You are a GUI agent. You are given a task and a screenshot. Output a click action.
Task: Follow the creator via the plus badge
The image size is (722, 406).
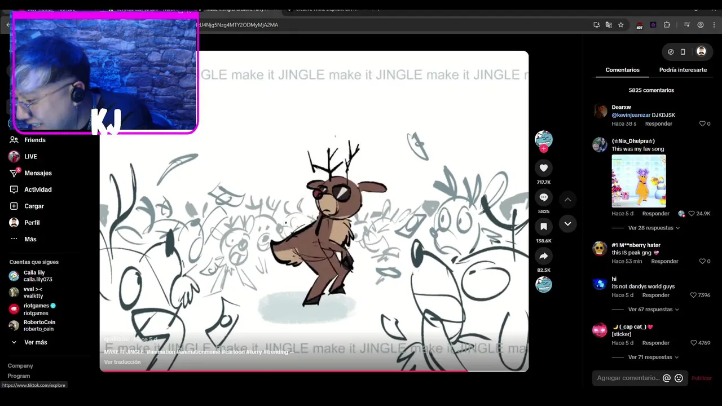pos(544,149)
